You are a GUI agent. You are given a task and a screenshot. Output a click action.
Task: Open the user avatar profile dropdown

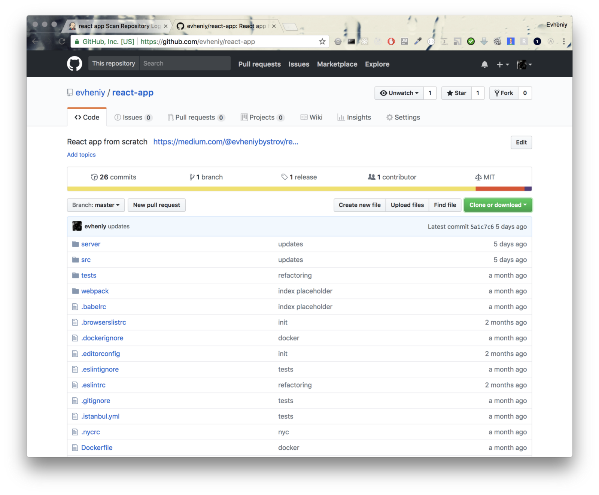[x=524, y=64]
